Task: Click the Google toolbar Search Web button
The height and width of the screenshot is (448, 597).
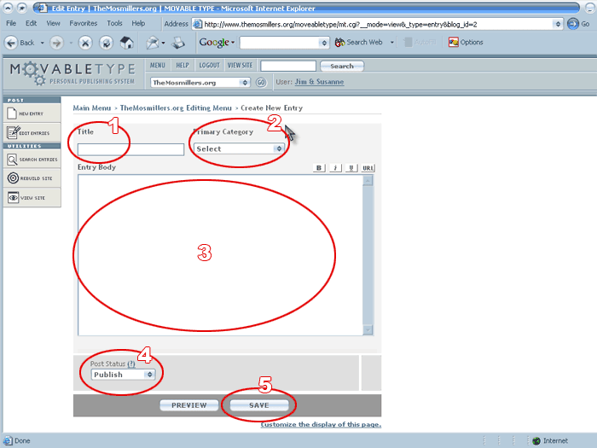Action: coord(359,43)
